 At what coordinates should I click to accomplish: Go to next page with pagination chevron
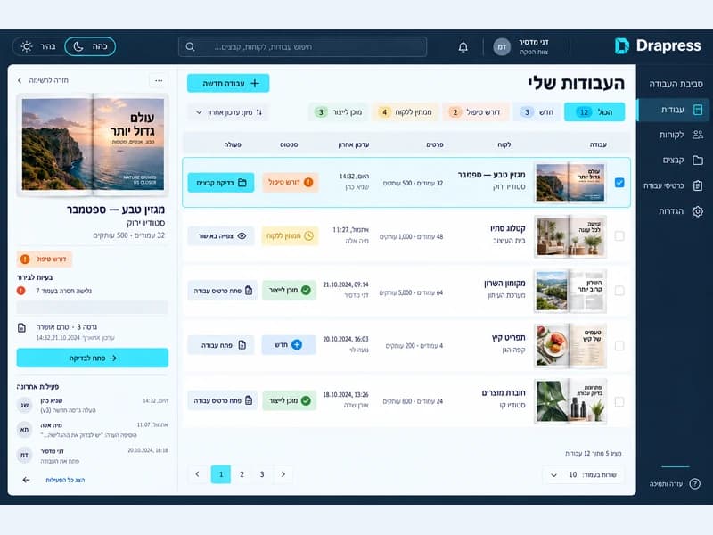pyautogui.click(x=283, y=474)
